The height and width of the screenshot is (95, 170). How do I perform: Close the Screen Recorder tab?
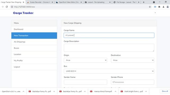click(x=52, y=2)
